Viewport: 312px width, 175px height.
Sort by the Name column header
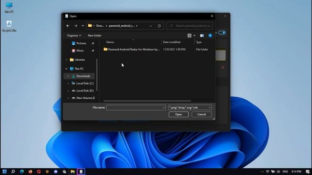click(110, 42)
